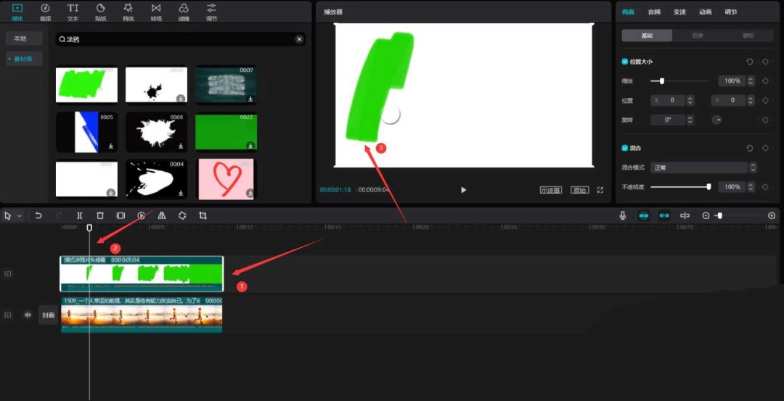Enter fullscreen preview in player

[600, 190]
